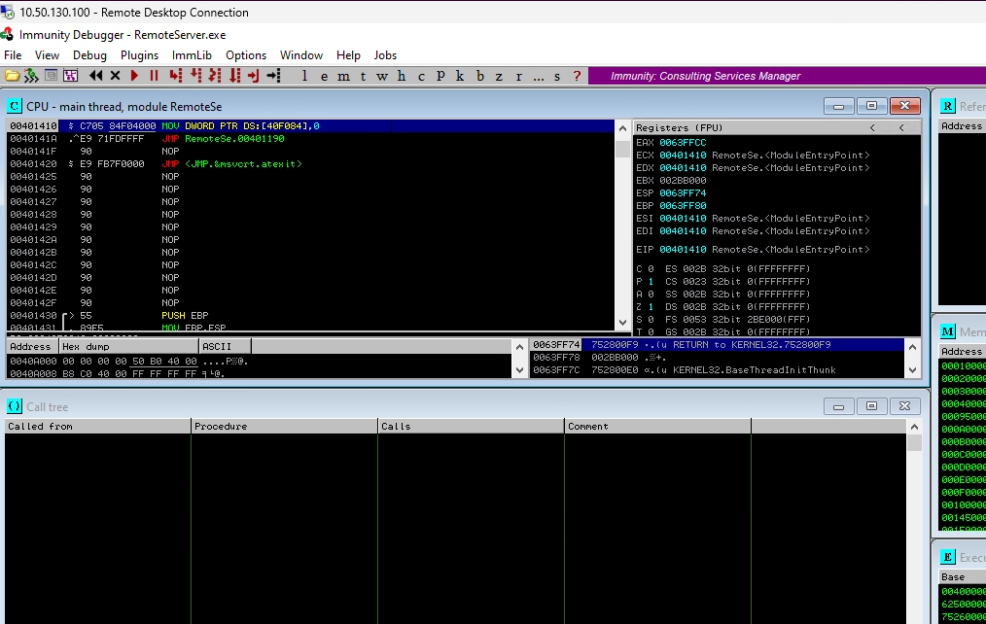Click the ASCII column header
The image size is (986, 624).
(x=226, y=347)
